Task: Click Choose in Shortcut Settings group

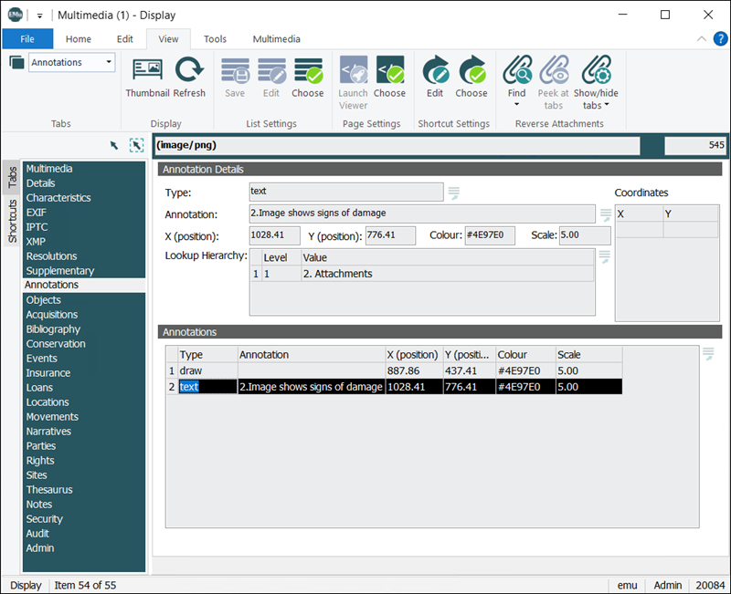Action: pos(471,77)
